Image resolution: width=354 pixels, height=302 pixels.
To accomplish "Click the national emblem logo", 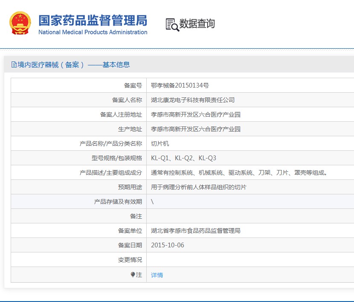I will point(20,23).
